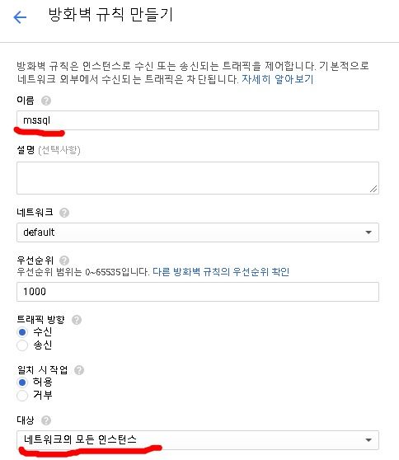Open help icon next to 트래픽 방향

click(x=77, y=320)
